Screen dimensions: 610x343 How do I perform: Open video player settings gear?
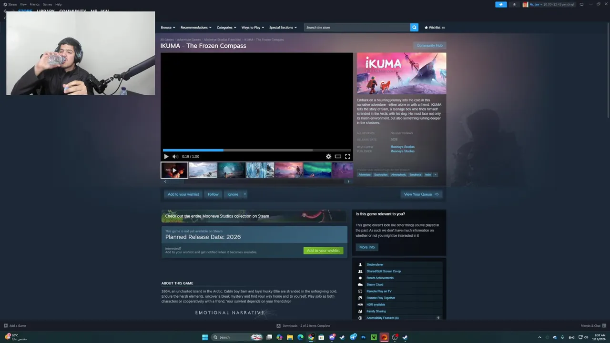pyautogui.click(x=328, y=156)
